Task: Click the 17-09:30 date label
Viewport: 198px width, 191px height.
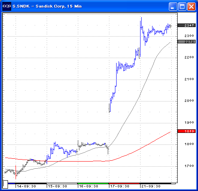Action: [x=120, y=186]
